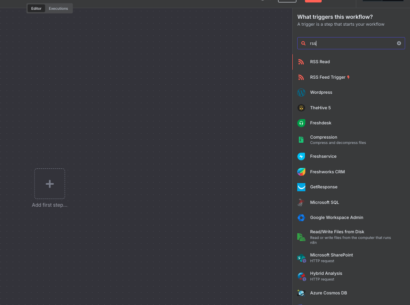Image resolution: width=410 pixels, height=305 pixels.
Task: Click 'HTTP request' under Microsoft SharePoint
Action: click(x=322, y=261)
